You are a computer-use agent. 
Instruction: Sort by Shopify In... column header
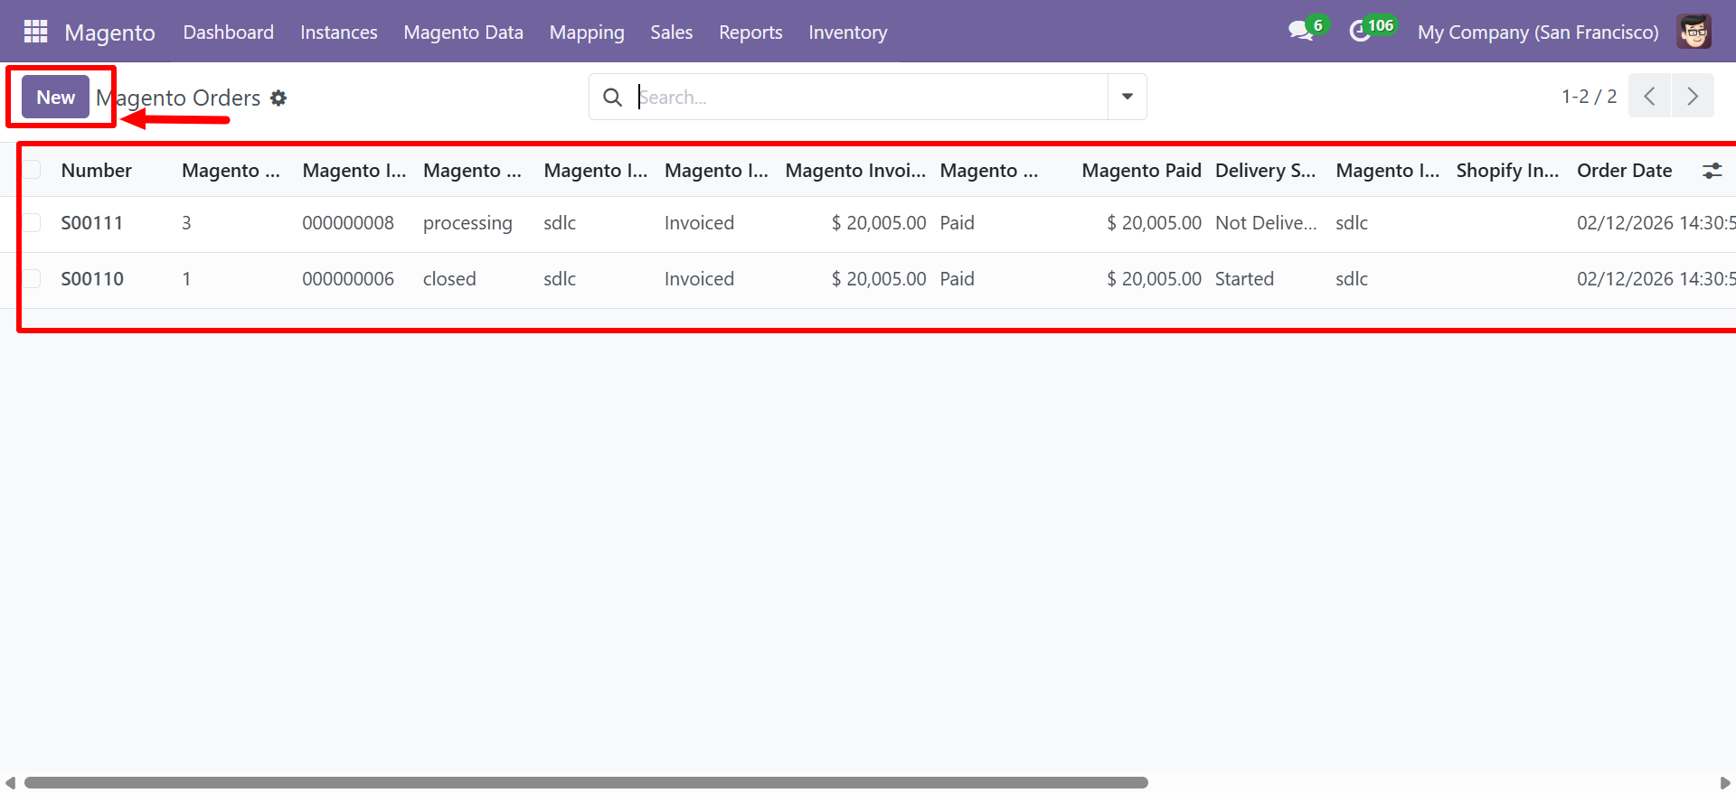click(x=1507, y=171)
